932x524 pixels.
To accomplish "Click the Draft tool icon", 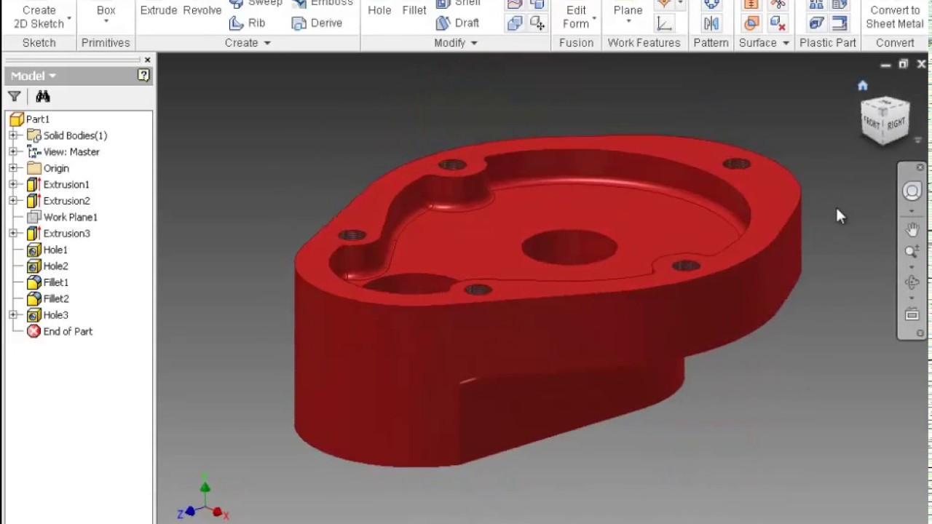I will [x=443, y=23].
